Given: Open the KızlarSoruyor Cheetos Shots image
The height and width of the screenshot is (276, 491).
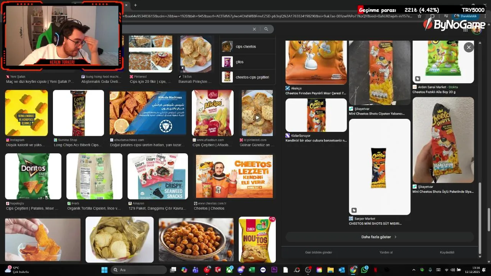Looking at the screenshot, I should tap(316, 115).
